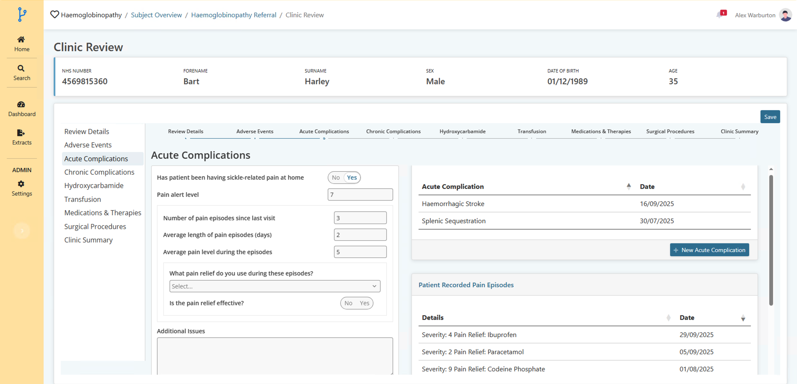Select Transfusion in the left menu
This screenshot has height=384, width=797.
82,199
